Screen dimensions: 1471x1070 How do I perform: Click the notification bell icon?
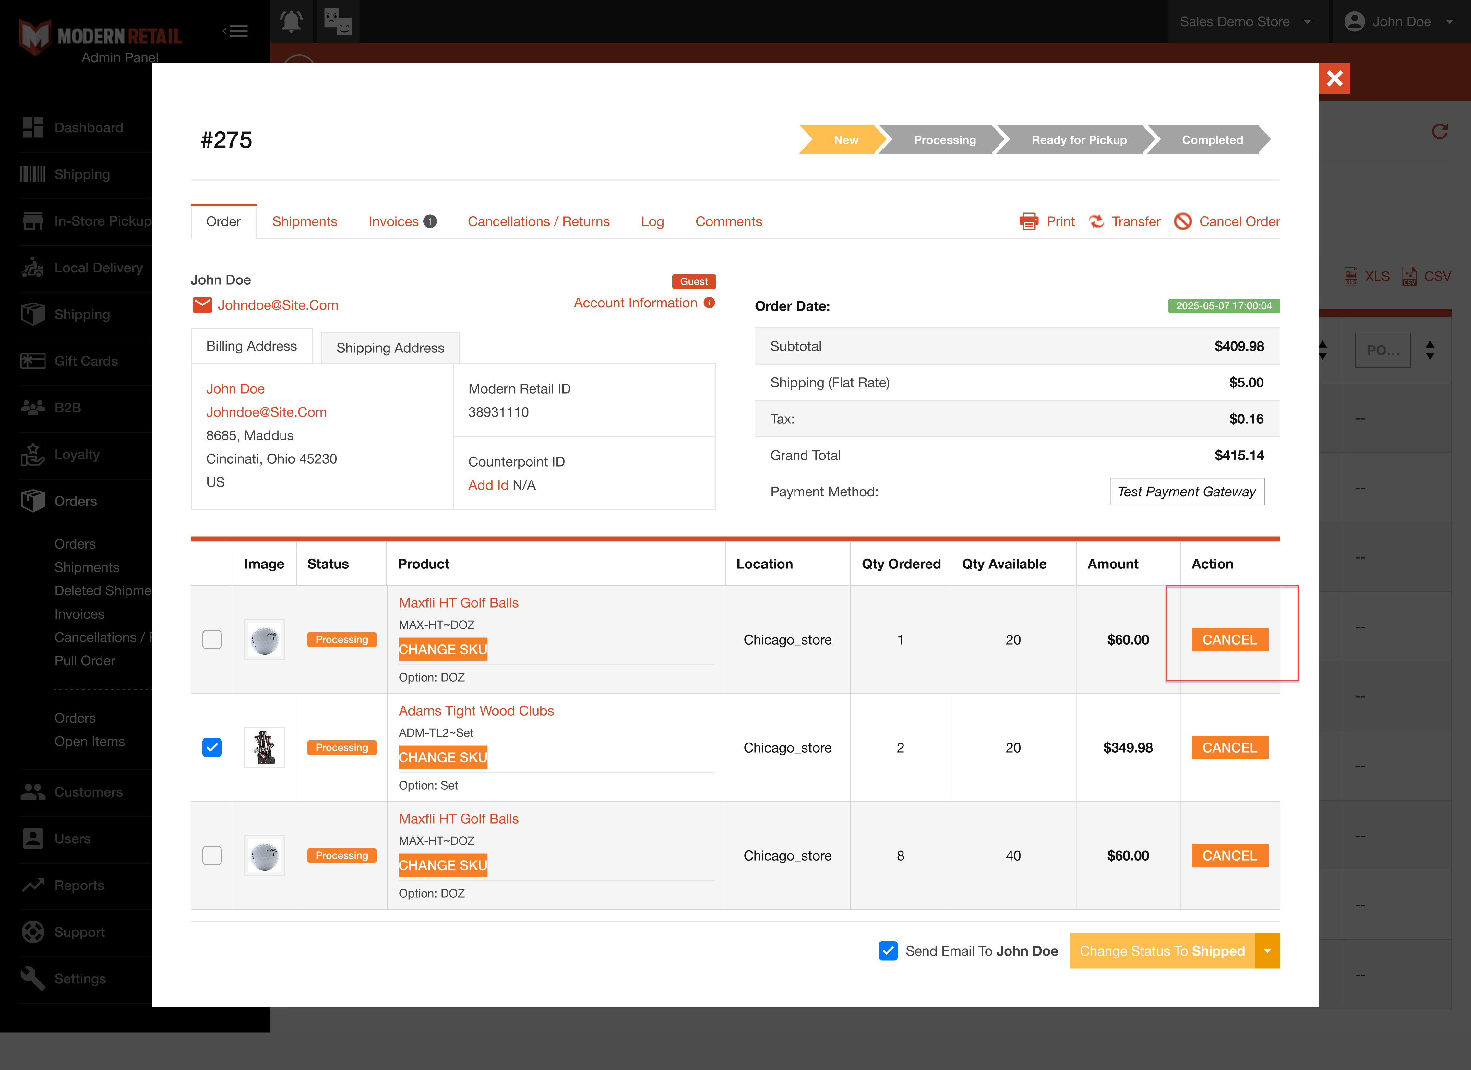291,21
